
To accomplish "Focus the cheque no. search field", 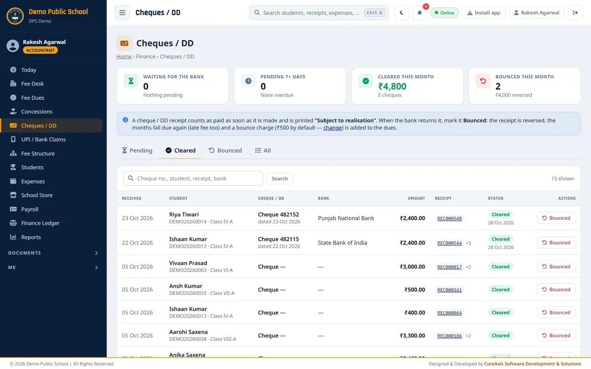I will 193,178.
